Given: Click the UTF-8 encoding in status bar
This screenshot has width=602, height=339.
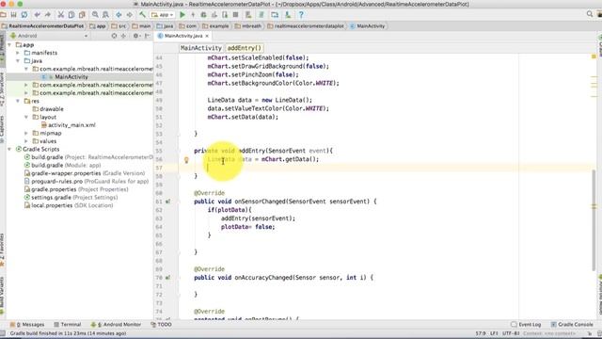Looking at the screenshot, I should pyautogui.click(x=511, y=333).
